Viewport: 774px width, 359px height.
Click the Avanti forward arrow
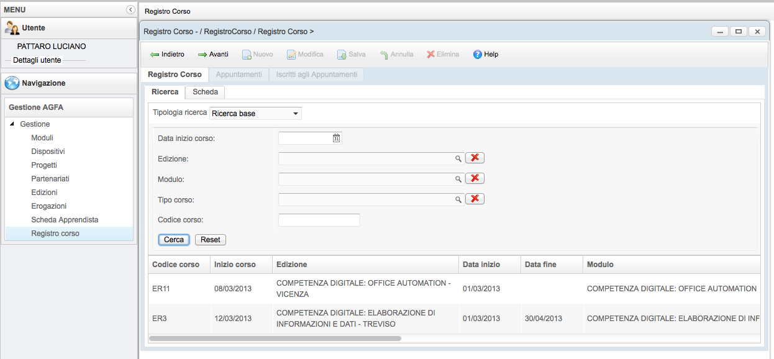[x=202, y=55]
